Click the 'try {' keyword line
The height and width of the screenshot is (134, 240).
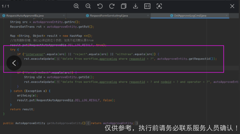[x=14, y=50]
